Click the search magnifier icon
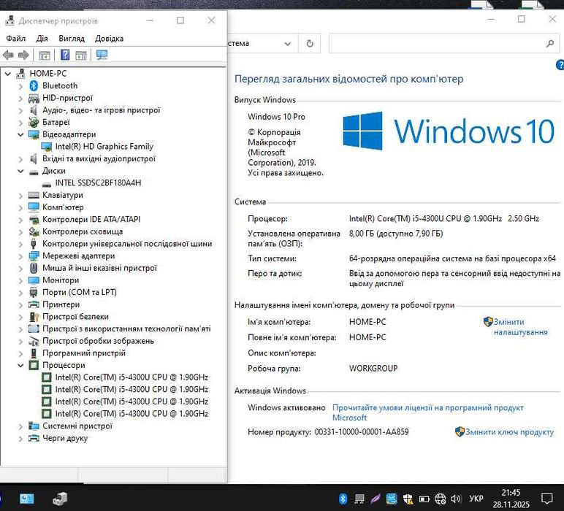 pyautogui.click(x=550, y=44)
